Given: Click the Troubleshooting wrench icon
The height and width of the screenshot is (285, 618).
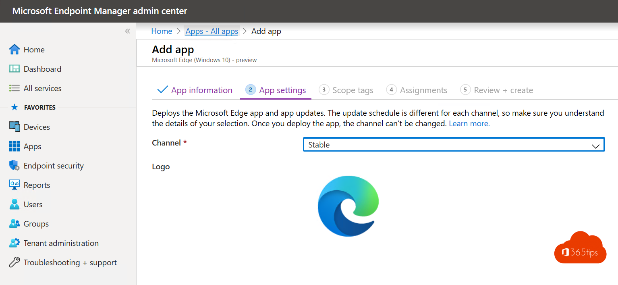Looking at the screenshot, I should (15, 262).
